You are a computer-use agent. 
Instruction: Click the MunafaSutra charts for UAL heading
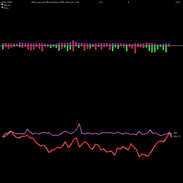55,2
